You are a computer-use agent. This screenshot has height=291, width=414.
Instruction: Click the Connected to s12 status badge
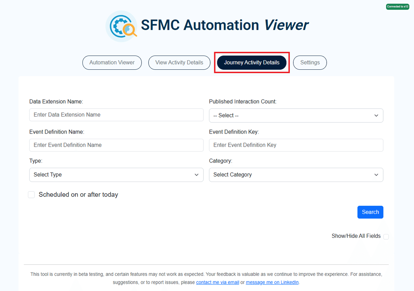coord(397,6)
